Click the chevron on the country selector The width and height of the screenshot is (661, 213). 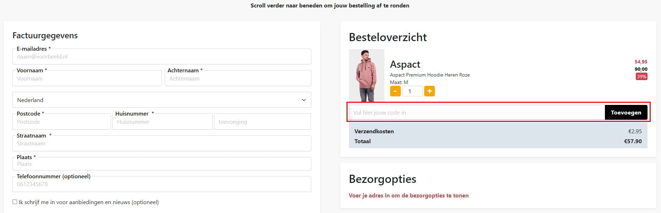point(304,100)
